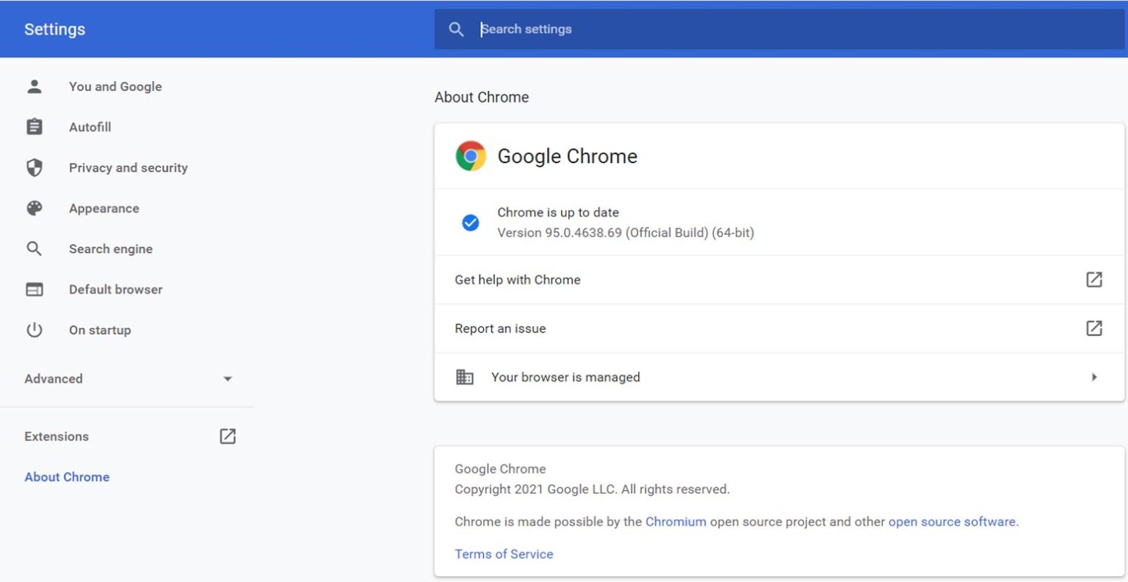This screenshot has height=582, width=1128.
Task: Open the On startup section
Action: tap(100, 330)
